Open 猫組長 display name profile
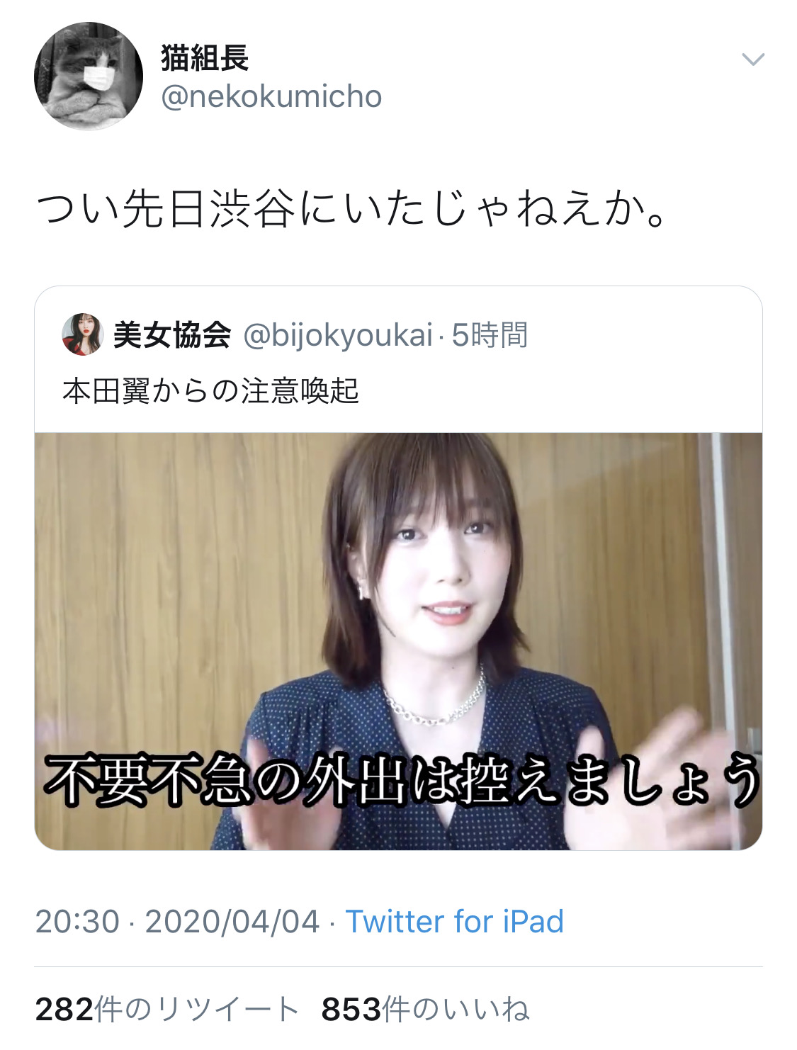 [205, 58]
